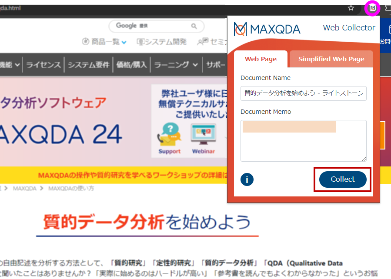The width and height of the screenshot is (391, 279).
Task: Click the Document Name input field
Action: coord(303,93)
